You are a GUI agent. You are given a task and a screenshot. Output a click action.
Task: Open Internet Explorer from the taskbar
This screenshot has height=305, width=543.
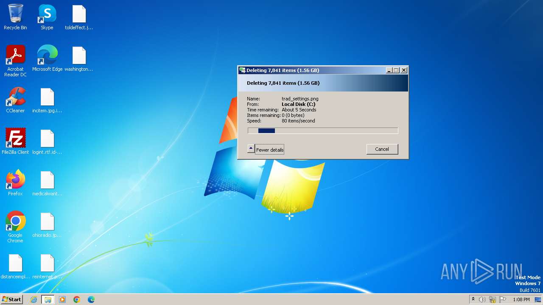pos(34,299)
